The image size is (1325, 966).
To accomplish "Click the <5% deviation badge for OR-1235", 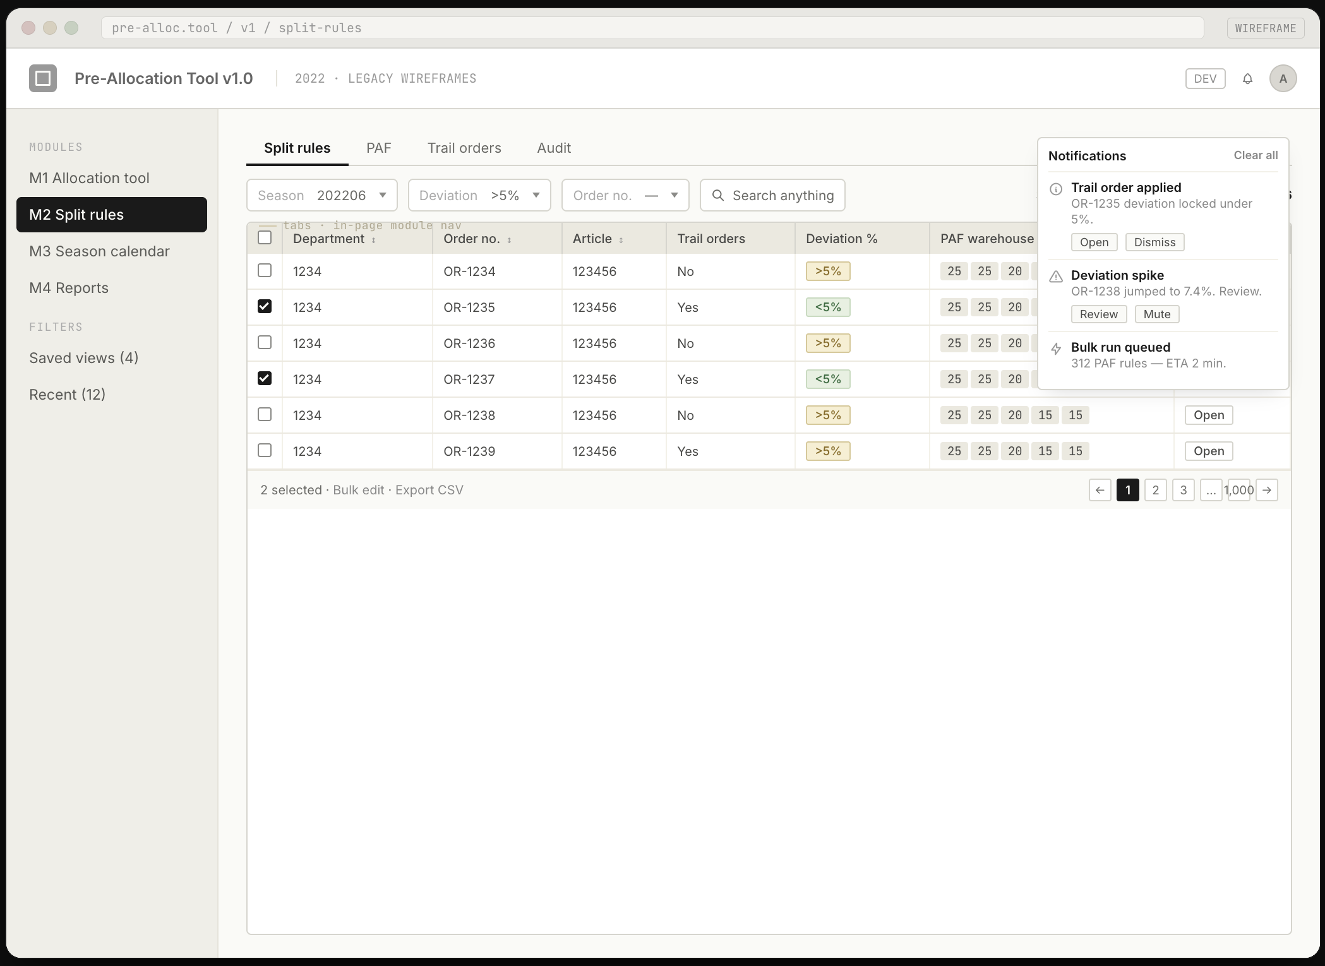I will coord(828,307).
